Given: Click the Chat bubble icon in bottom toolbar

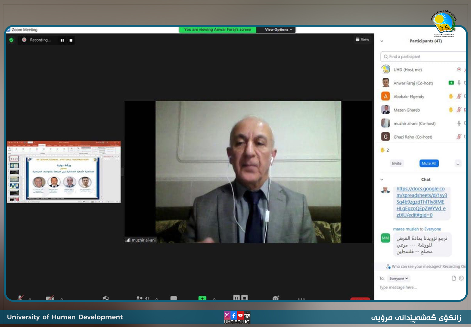Looking at the screenshot, I should (174, 298).
